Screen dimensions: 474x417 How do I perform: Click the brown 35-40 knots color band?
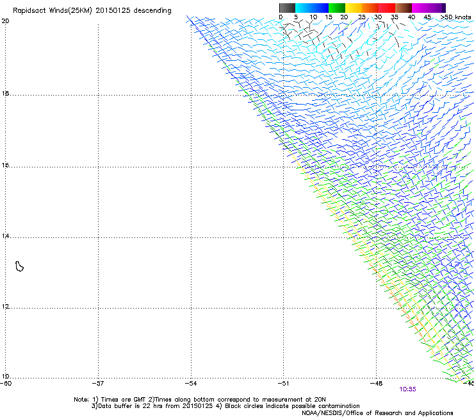(x=404, y=8)
